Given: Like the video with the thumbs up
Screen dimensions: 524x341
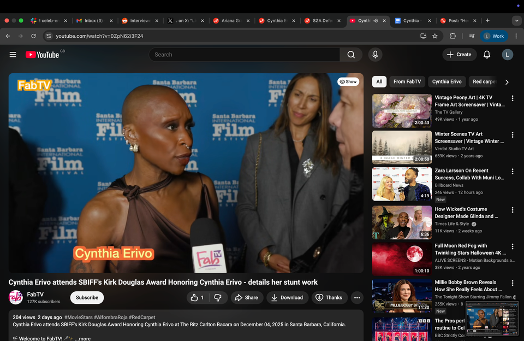Looking at the screenshot, I should (x=194, y=297).
